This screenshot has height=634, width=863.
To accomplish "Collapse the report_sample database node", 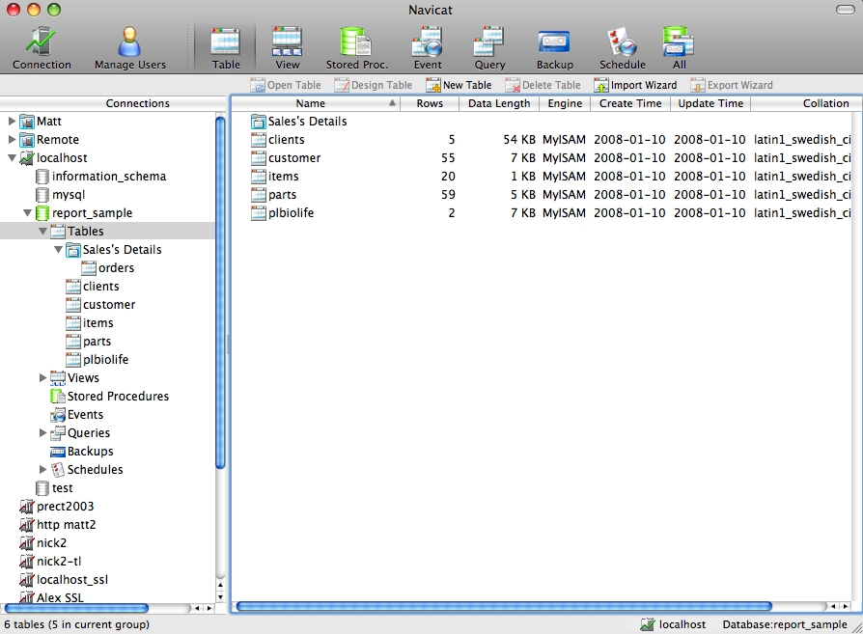I will coord(27,213).
